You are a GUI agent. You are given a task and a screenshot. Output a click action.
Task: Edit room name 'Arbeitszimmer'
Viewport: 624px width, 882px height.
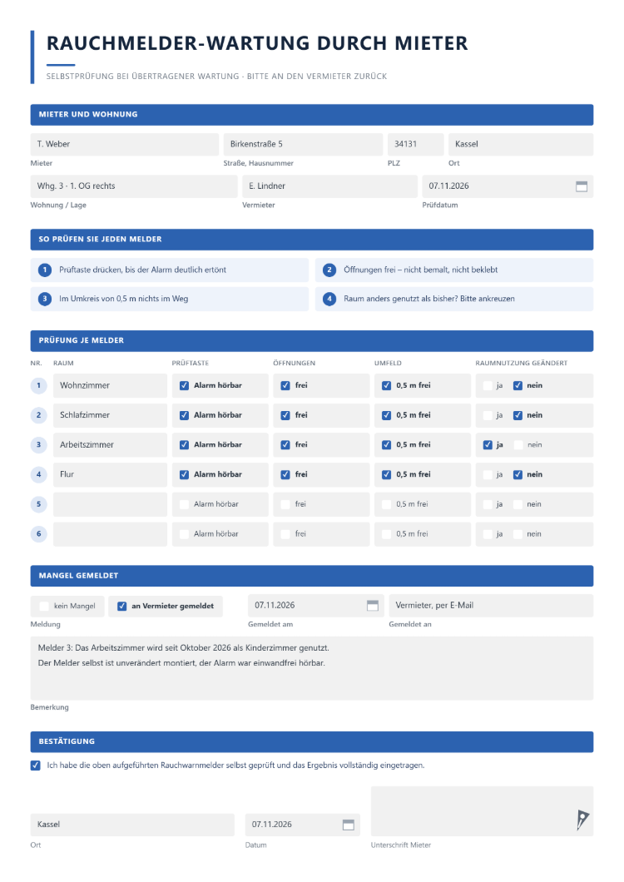pos(111,445)
